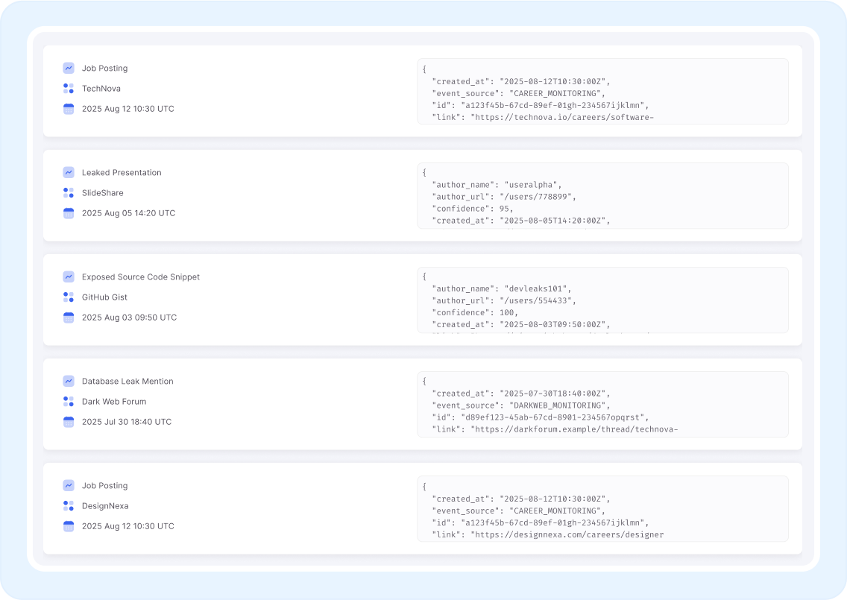847x600 pixels.
Task: Select calendar icon beside 2025 Jul 30 date
Action: pyautogui.click(x=69, y=422)
